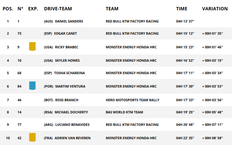The height and width of the screenshot is (145, 232).
Task: Click Luciano Benavides rider name
Action: point(72,125)
